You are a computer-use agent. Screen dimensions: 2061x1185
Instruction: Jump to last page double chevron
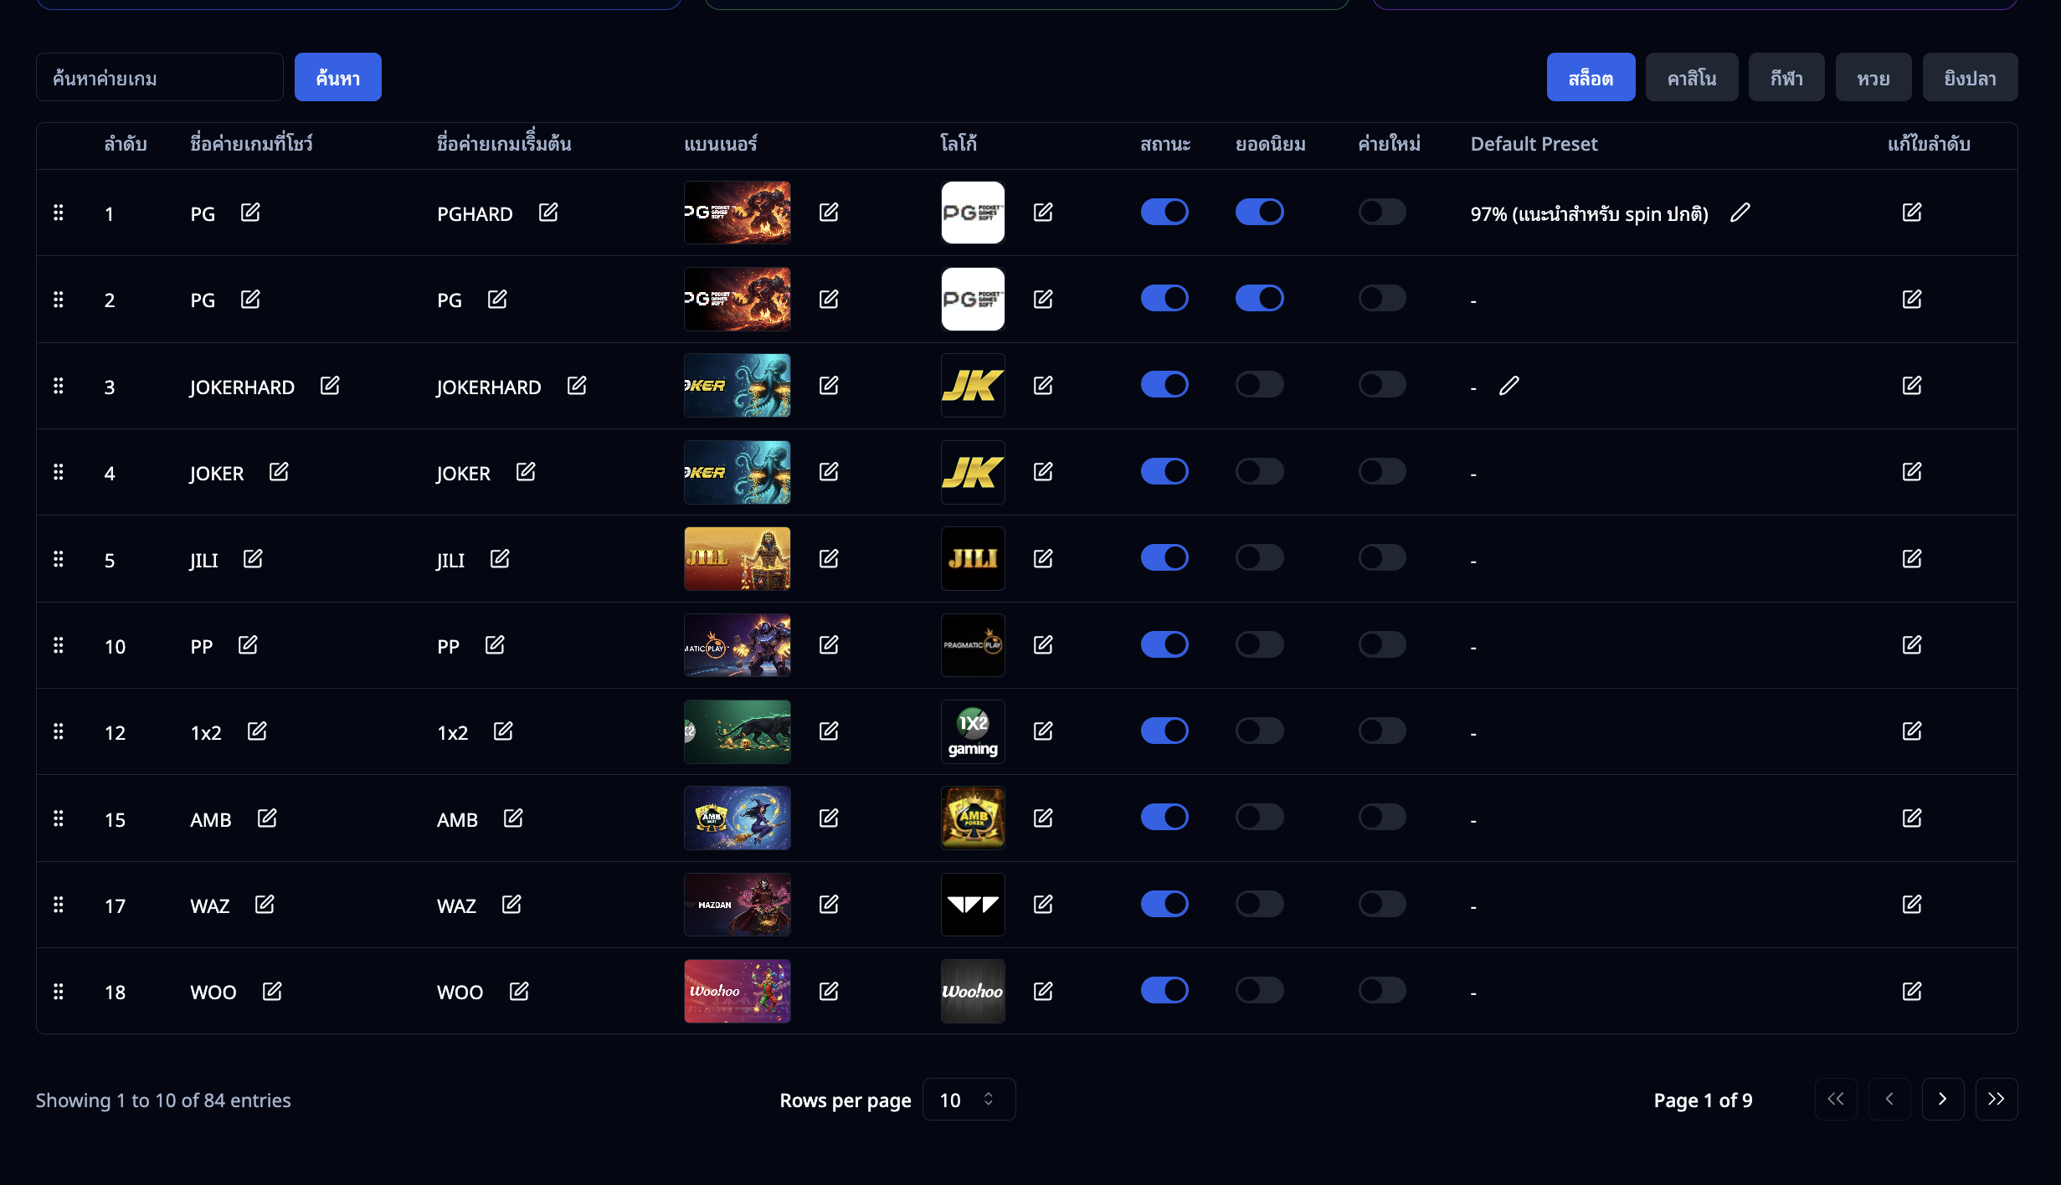(x=1997, y=1100)
